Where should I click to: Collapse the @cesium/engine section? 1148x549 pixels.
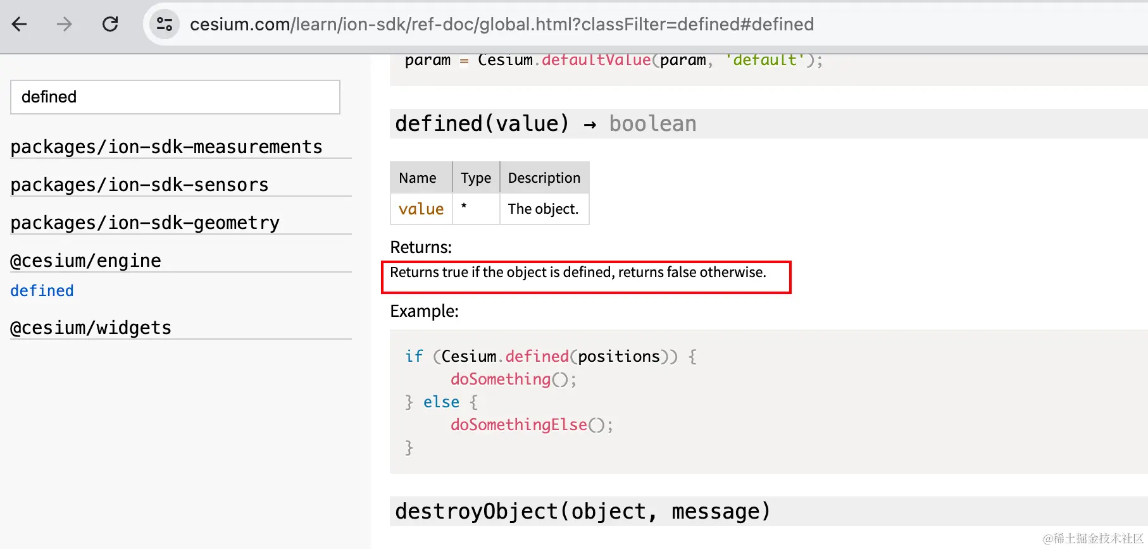click(x=85, y=261)
